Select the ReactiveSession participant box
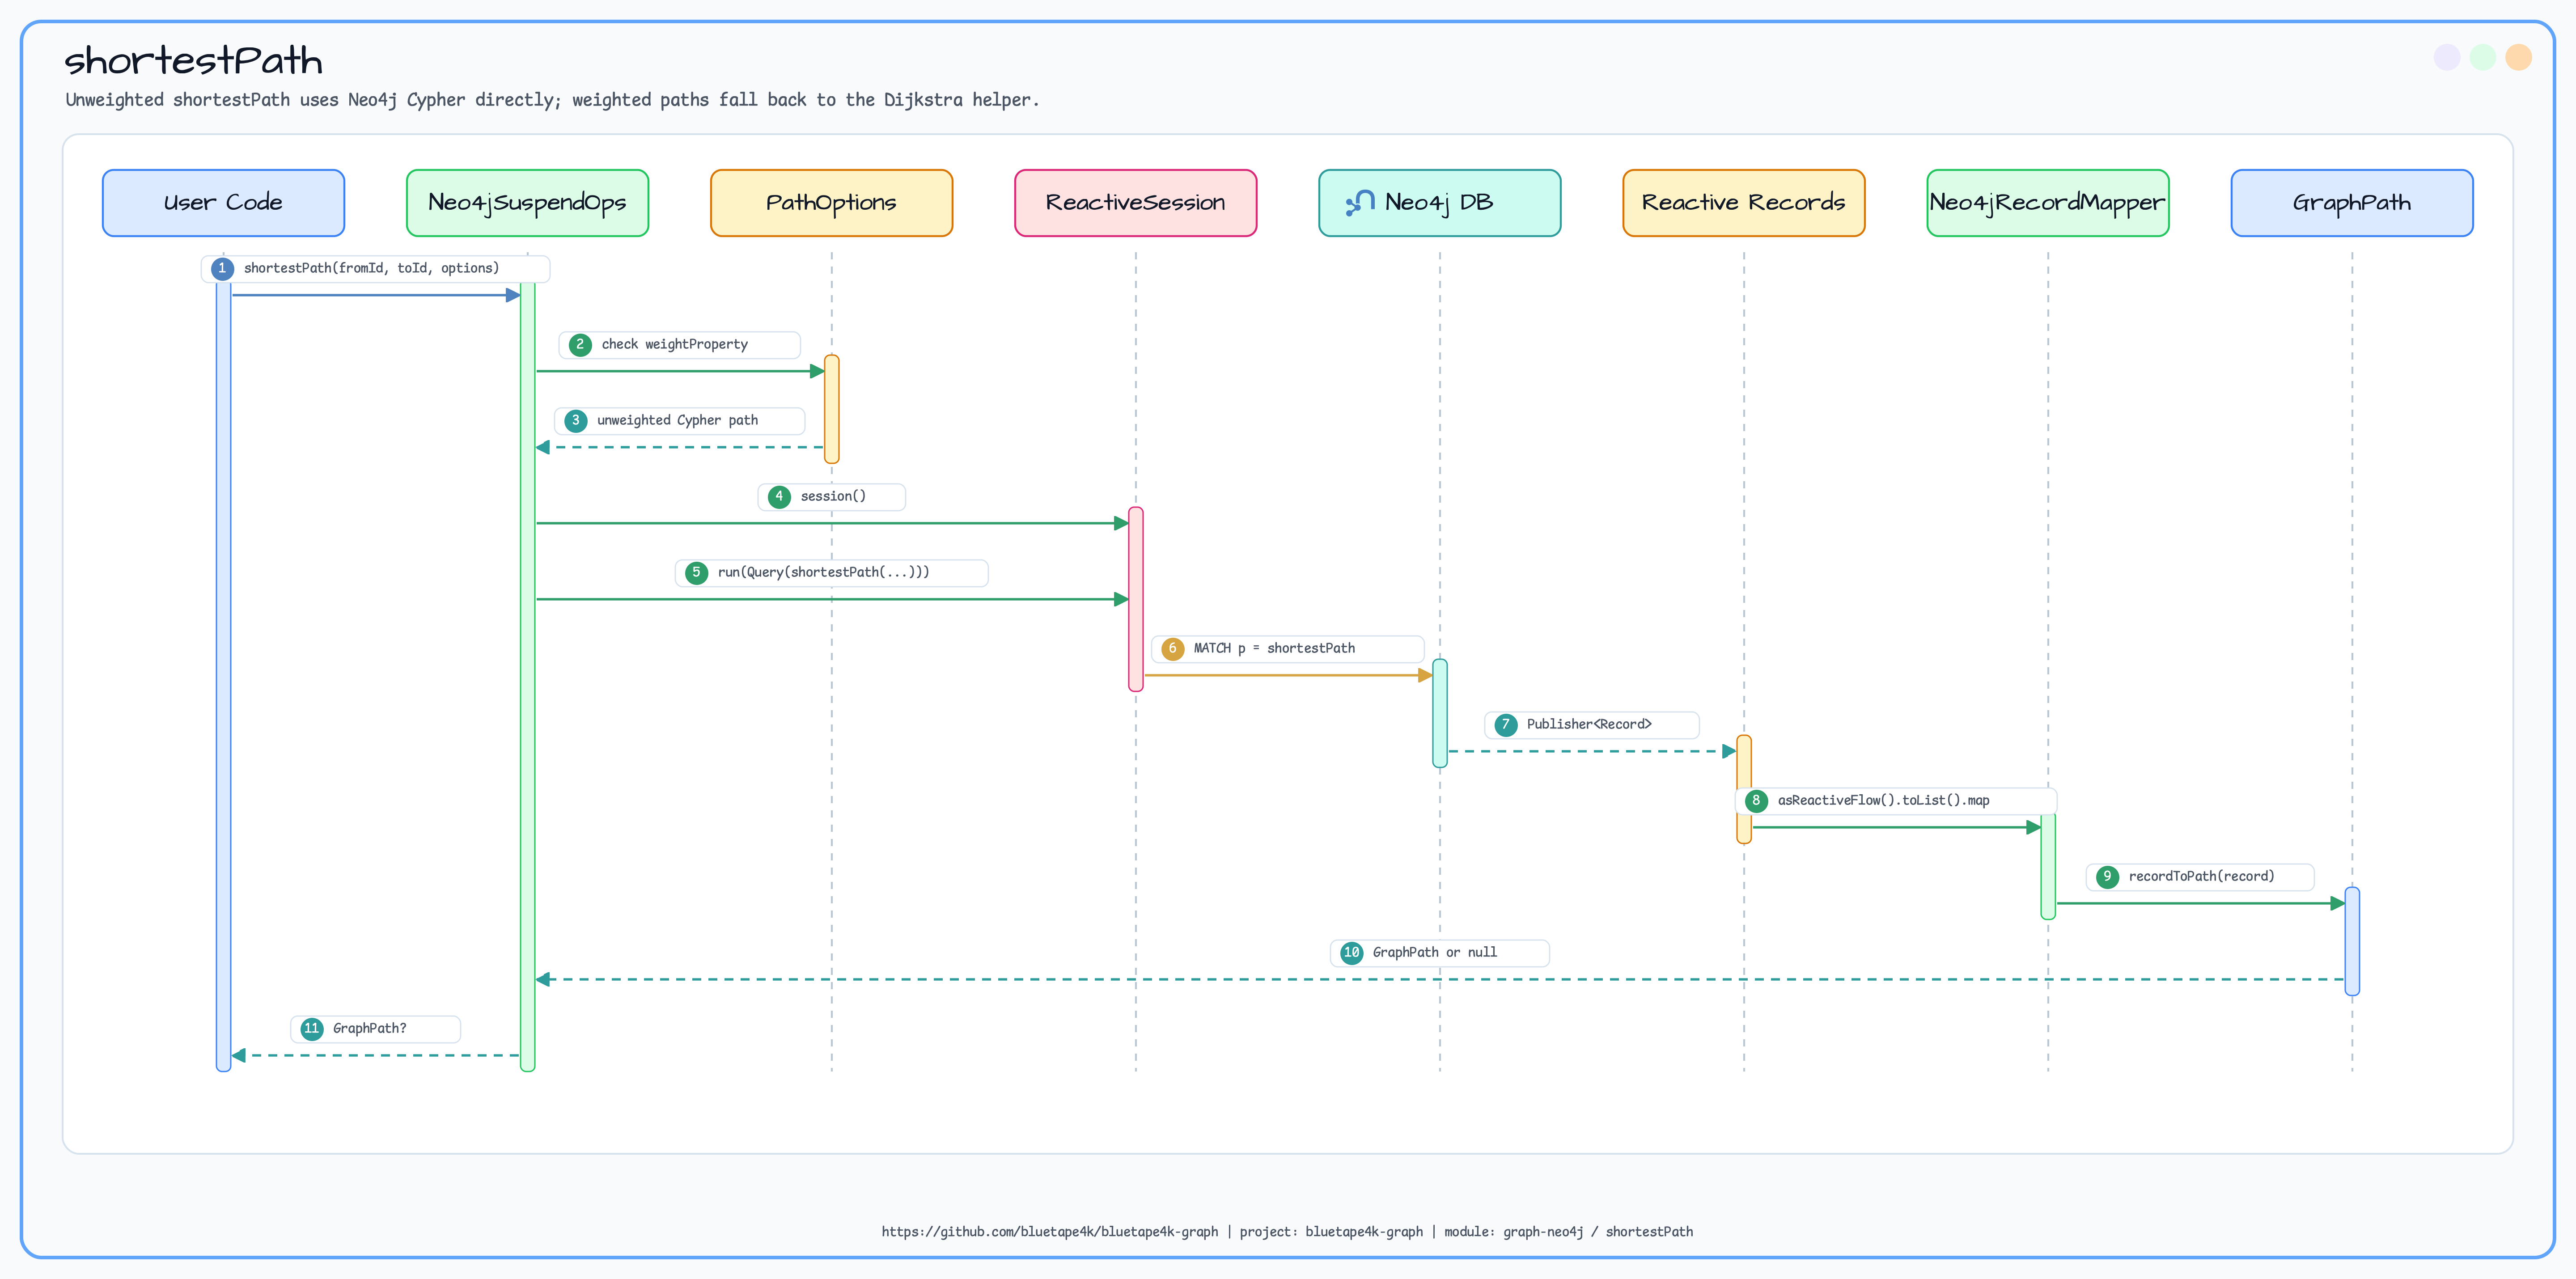 click(x=1135, y=203)
